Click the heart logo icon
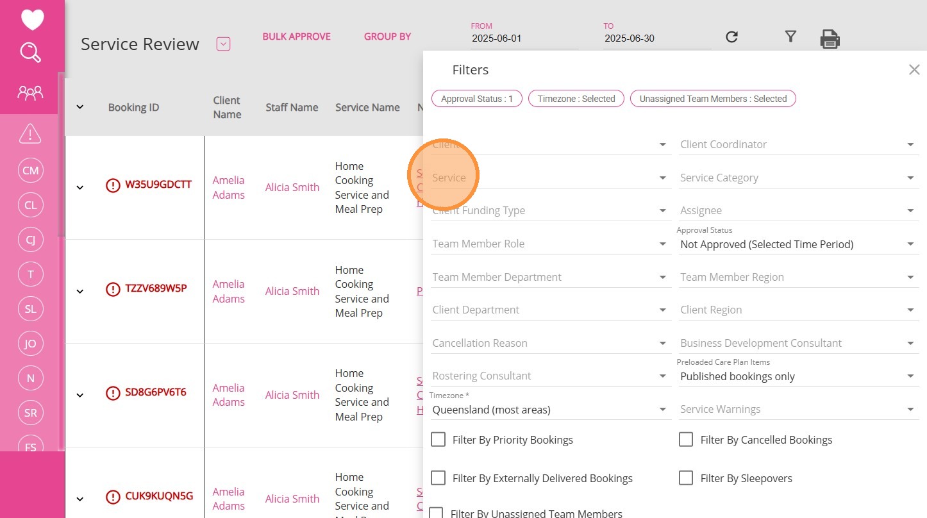 point(32,19)
